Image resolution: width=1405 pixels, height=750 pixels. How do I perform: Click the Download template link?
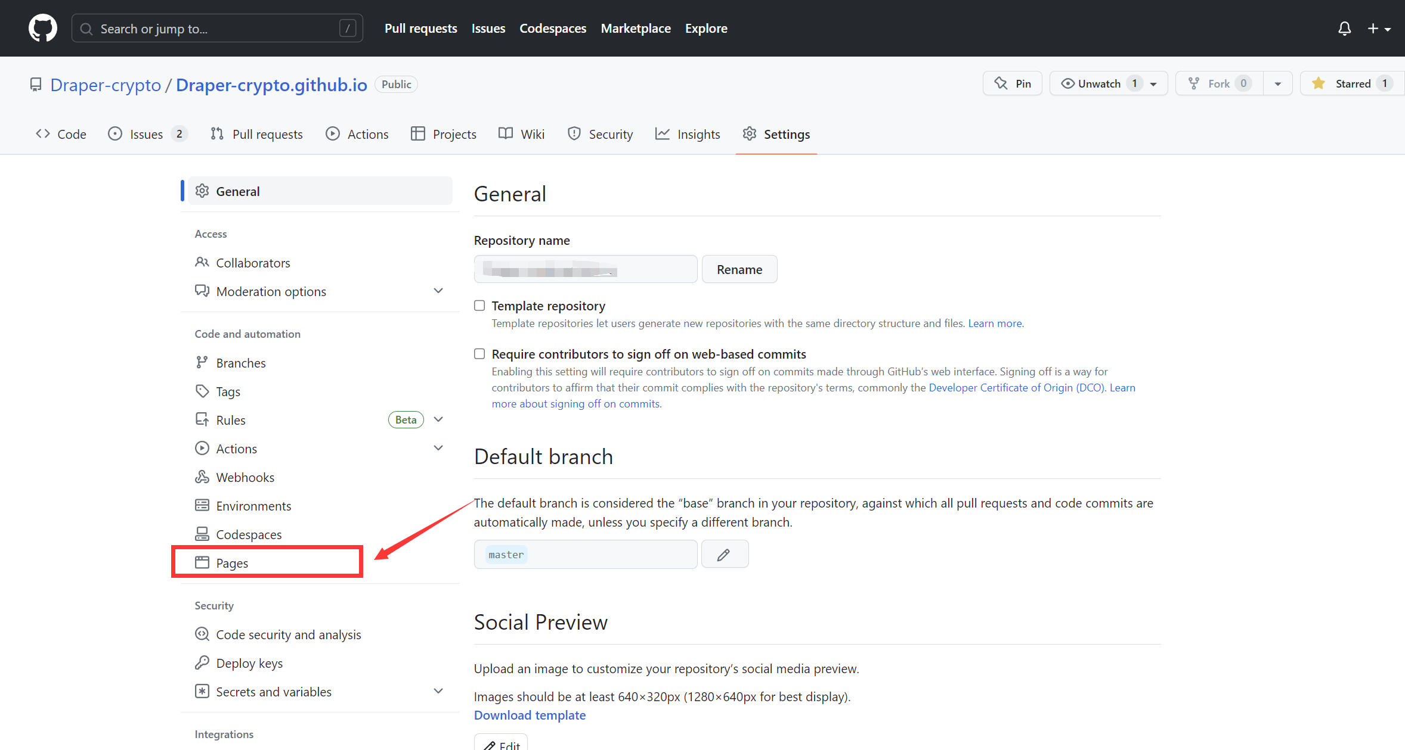[530, 715]
